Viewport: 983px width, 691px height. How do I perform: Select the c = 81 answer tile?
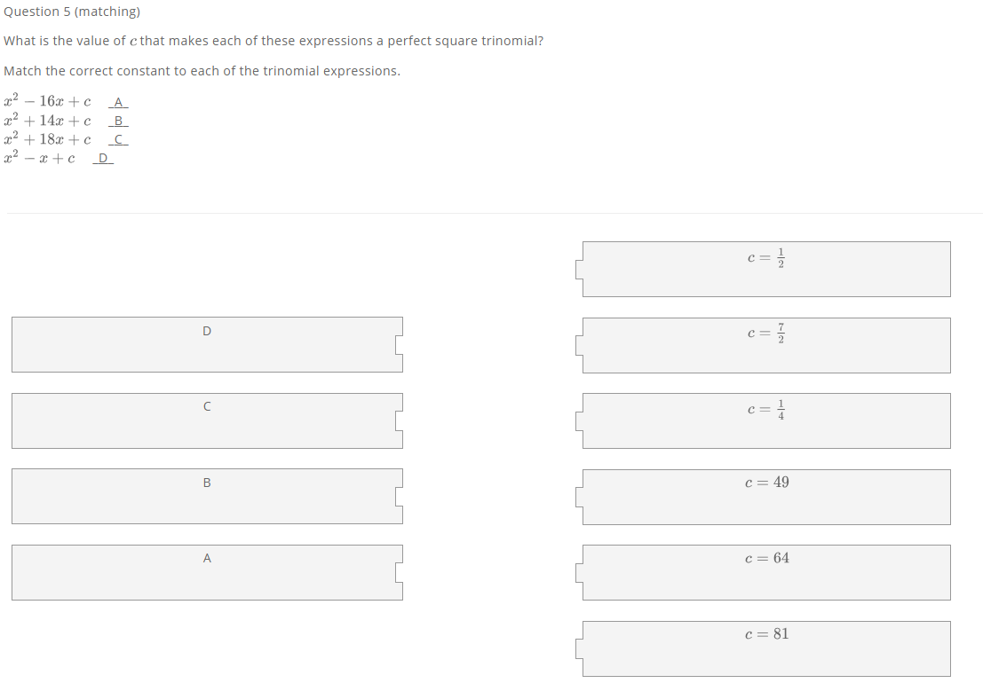pyautogui.click(x=765, y=648)
